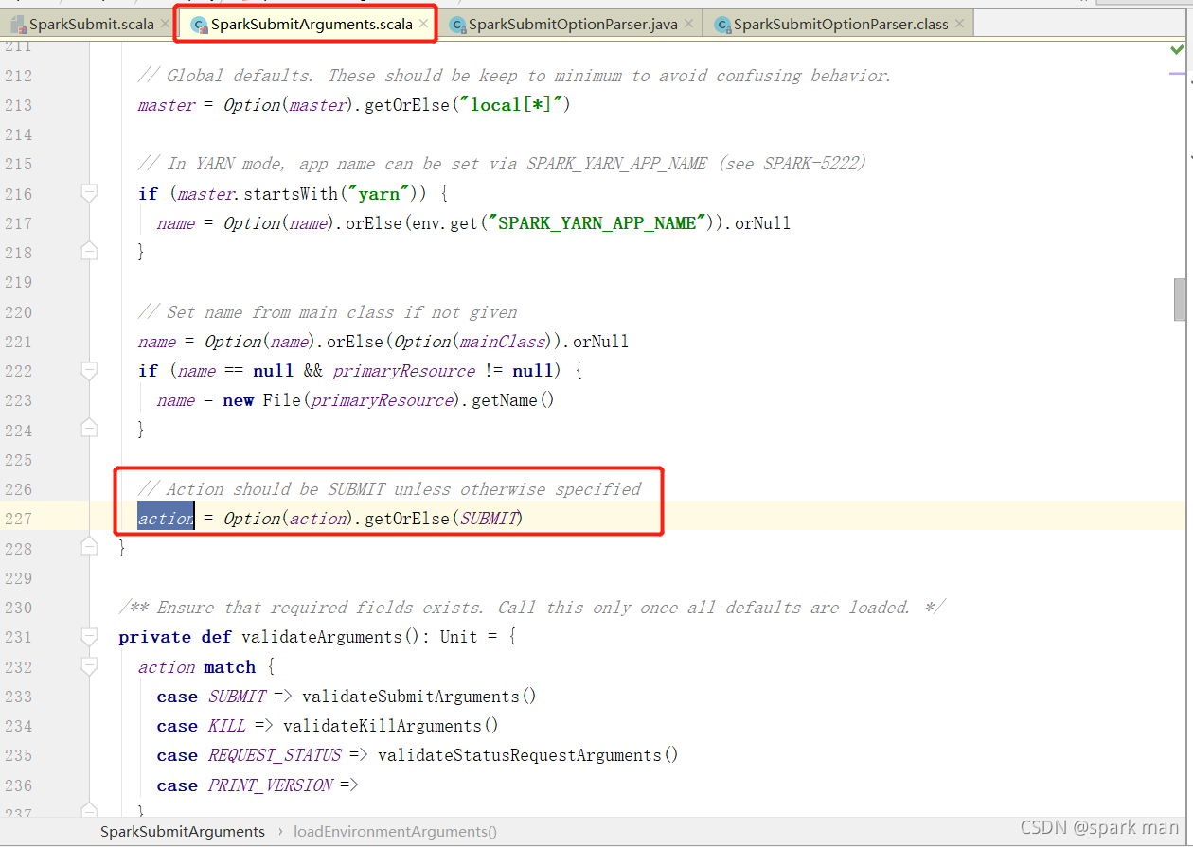Click the KILL case constant

click(227, 726)
